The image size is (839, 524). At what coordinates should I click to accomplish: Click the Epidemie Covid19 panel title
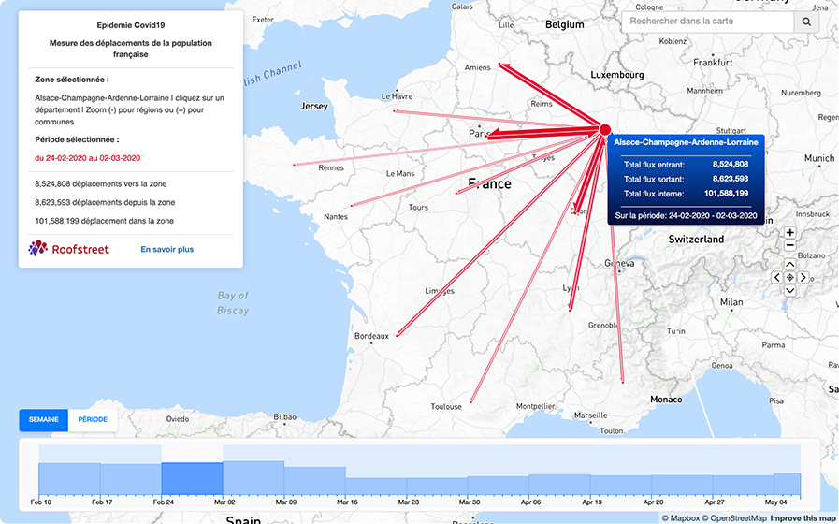coord(131,25)
